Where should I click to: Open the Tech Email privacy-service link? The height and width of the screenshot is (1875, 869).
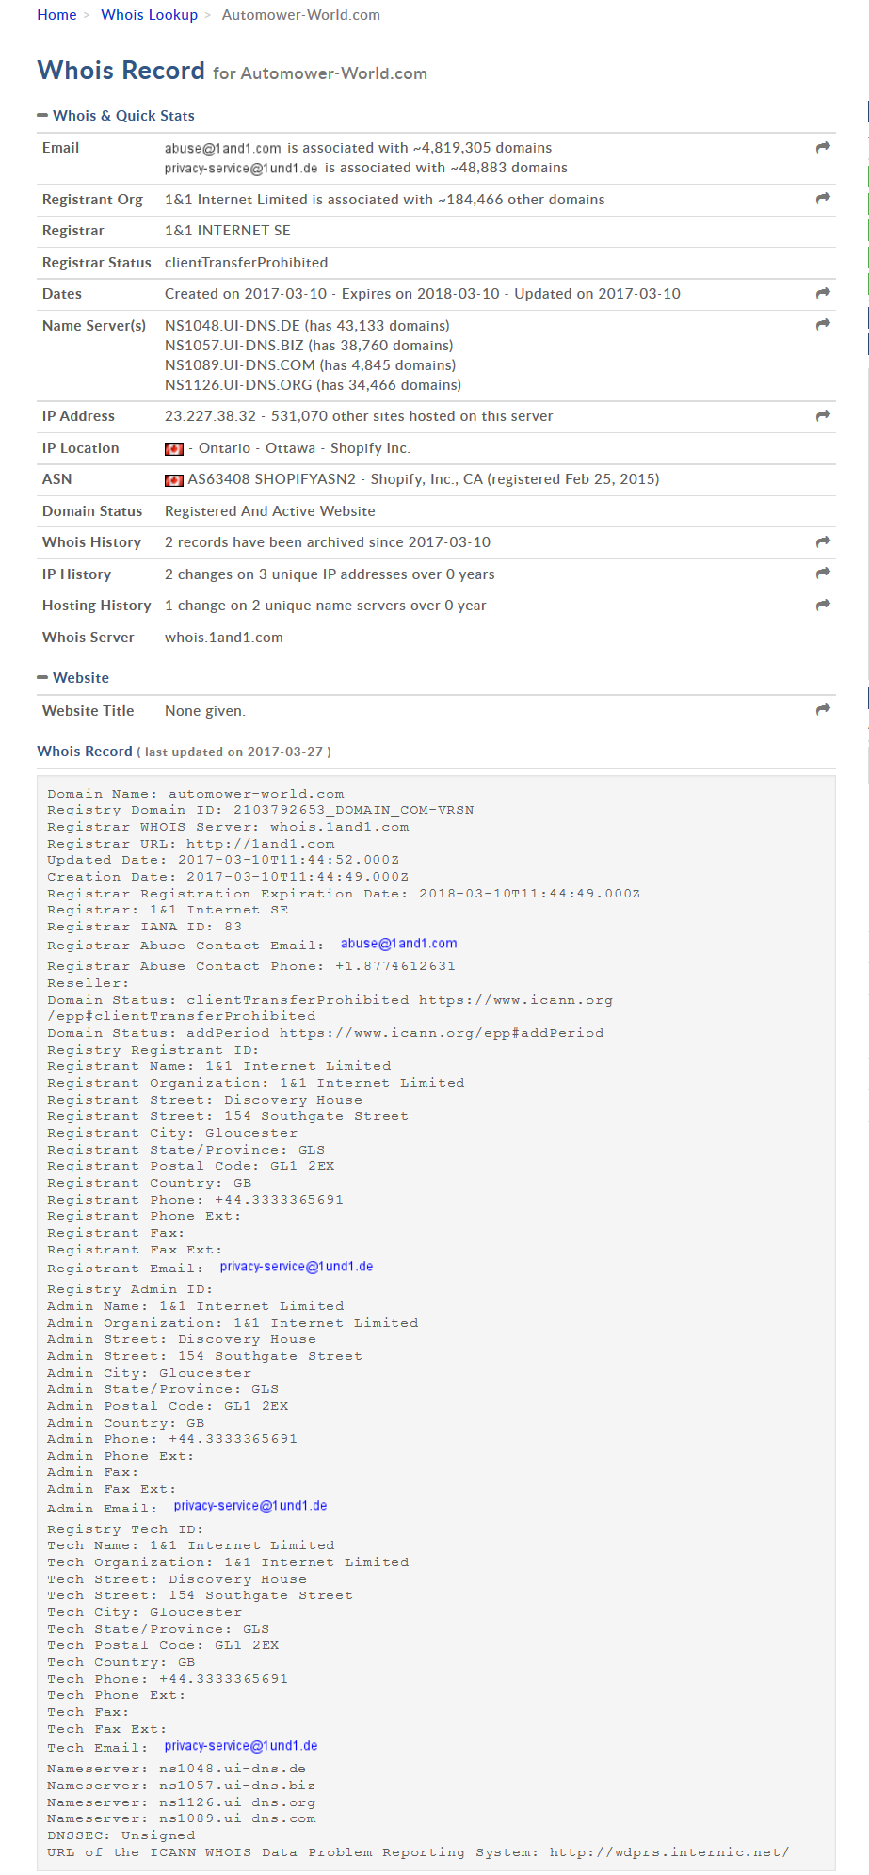point(241,1746)
